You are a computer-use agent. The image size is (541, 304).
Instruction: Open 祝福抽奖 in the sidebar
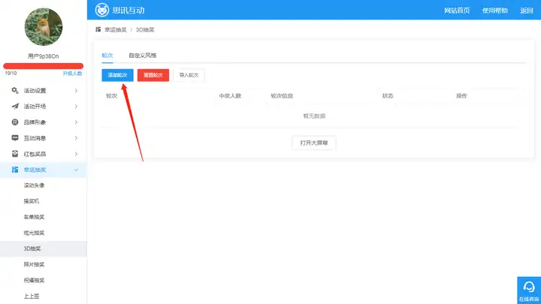click(34, 280)
